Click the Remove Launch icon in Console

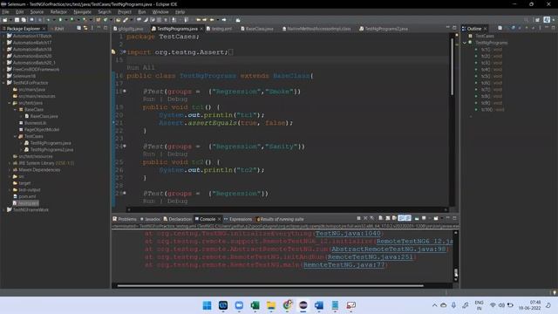tap(365, 218)
